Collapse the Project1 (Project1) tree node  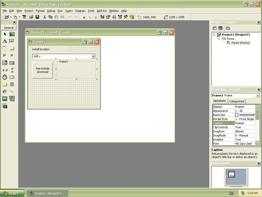[x=214, y=35]
